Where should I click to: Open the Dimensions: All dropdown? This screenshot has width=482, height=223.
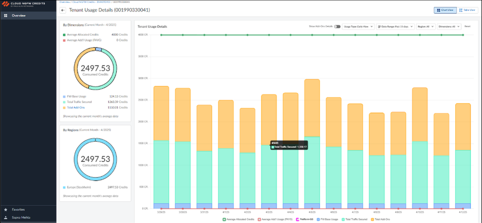click(449, 27)
